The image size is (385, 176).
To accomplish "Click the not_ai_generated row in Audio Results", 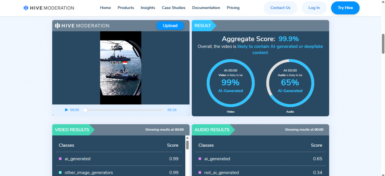I will pos(260,173).
